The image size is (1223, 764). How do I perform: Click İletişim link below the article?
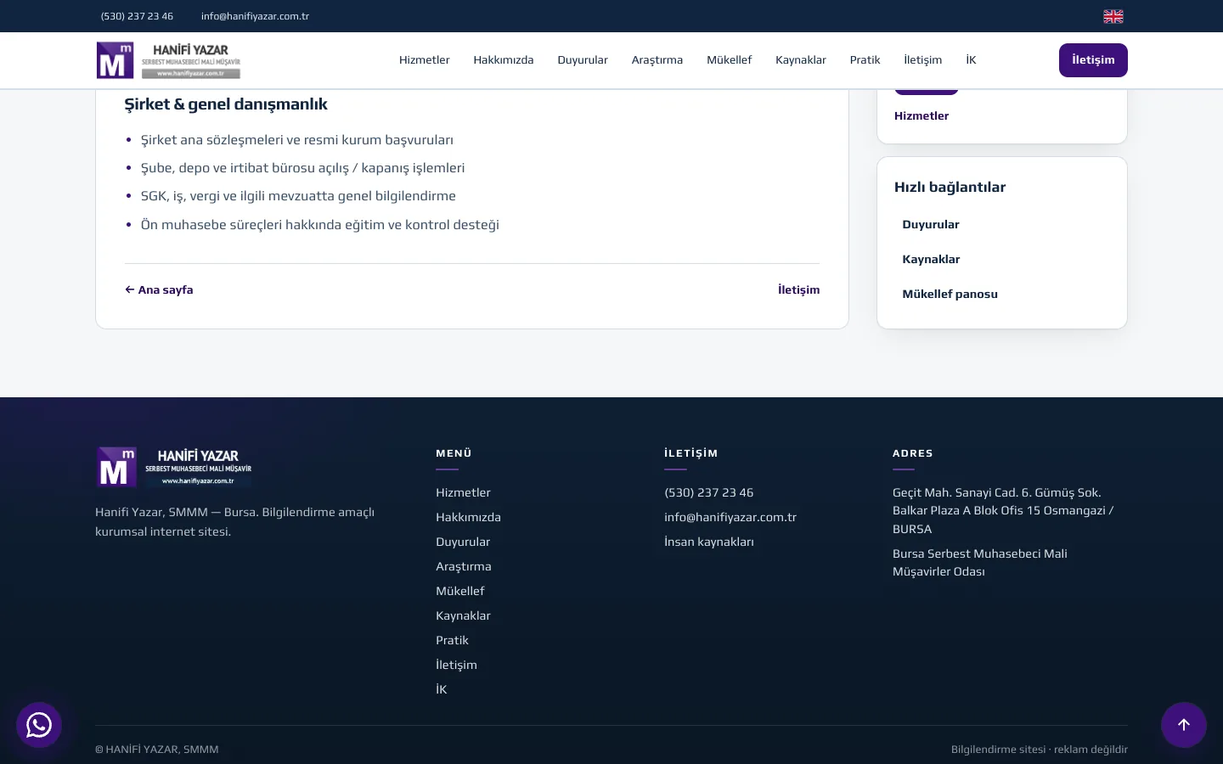pos(799,289)
